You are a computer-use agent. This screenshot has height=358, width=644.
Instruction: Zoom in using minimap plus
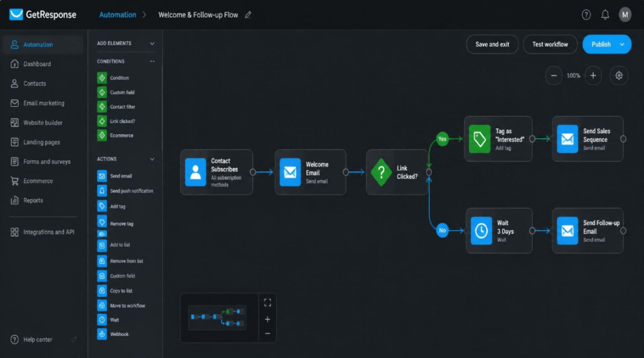coord(267,319)
